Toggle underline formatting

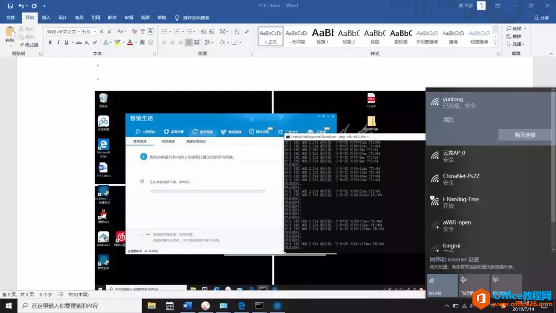pos(66,43)
